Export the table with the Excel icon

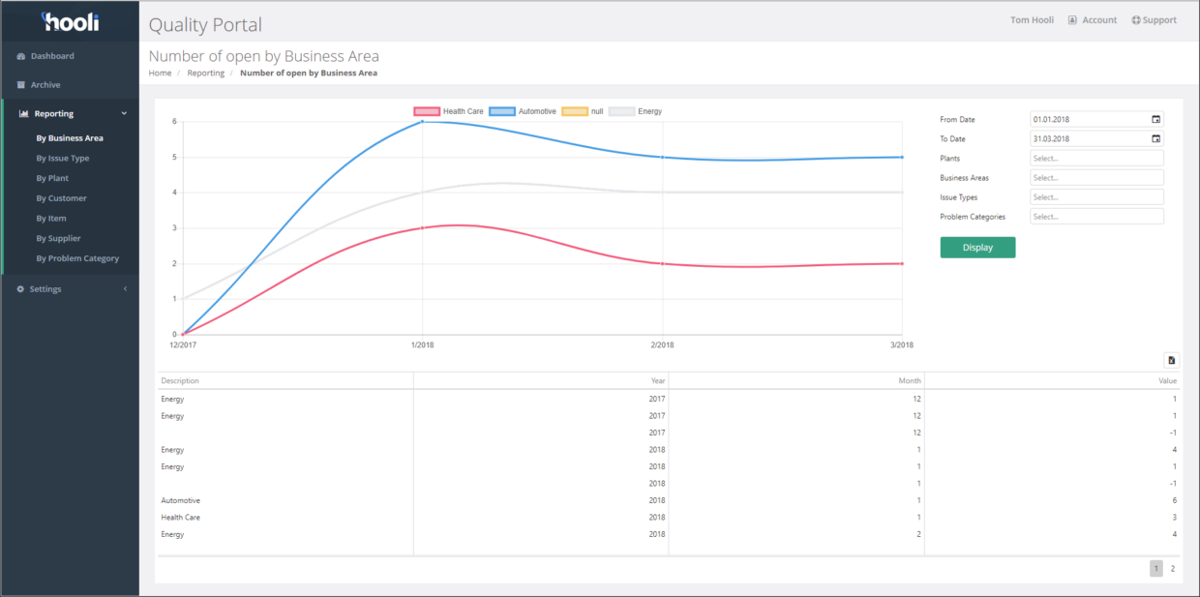point(1172,360)
